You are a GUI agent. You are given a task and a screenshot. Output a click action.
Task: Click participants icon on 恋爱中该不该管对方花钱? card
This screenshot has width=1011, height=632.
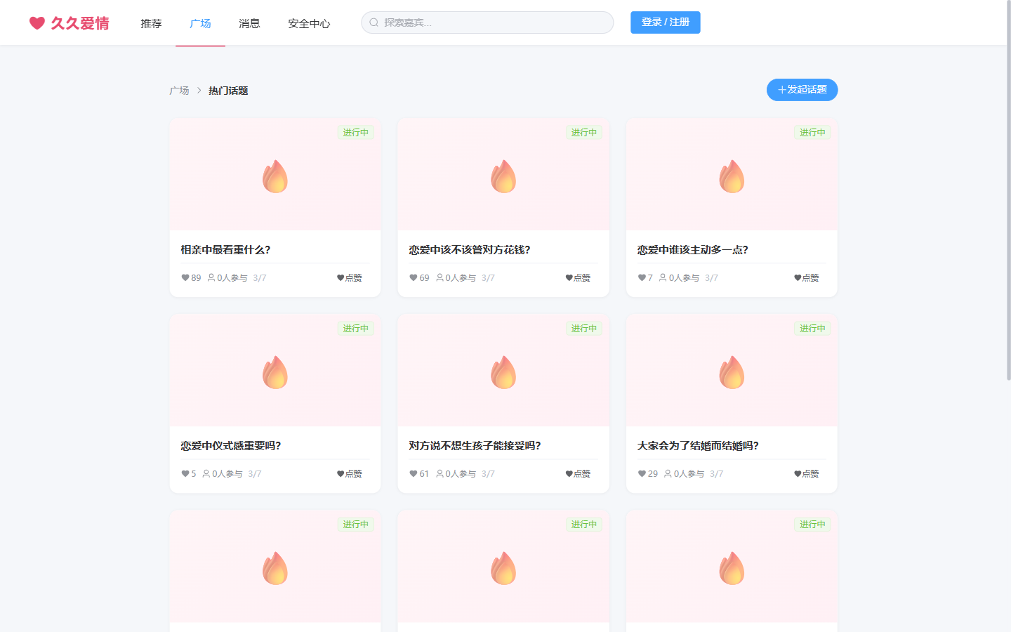(440, 277)
